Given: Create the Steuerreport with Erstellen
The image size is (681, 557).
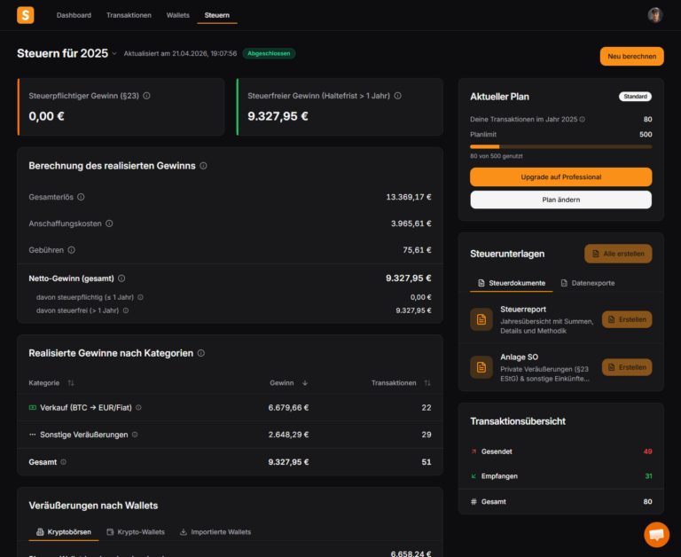Looking at the screenshot, I should point(627,319).
